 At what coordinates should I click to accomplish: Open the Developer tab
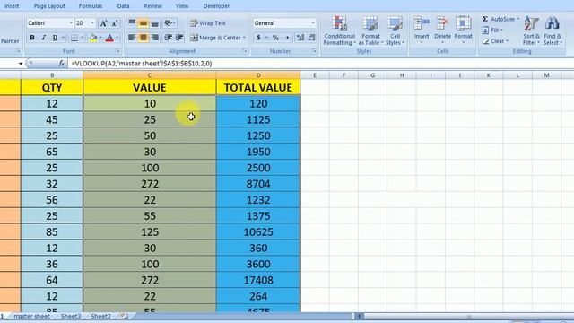point(216,6)
